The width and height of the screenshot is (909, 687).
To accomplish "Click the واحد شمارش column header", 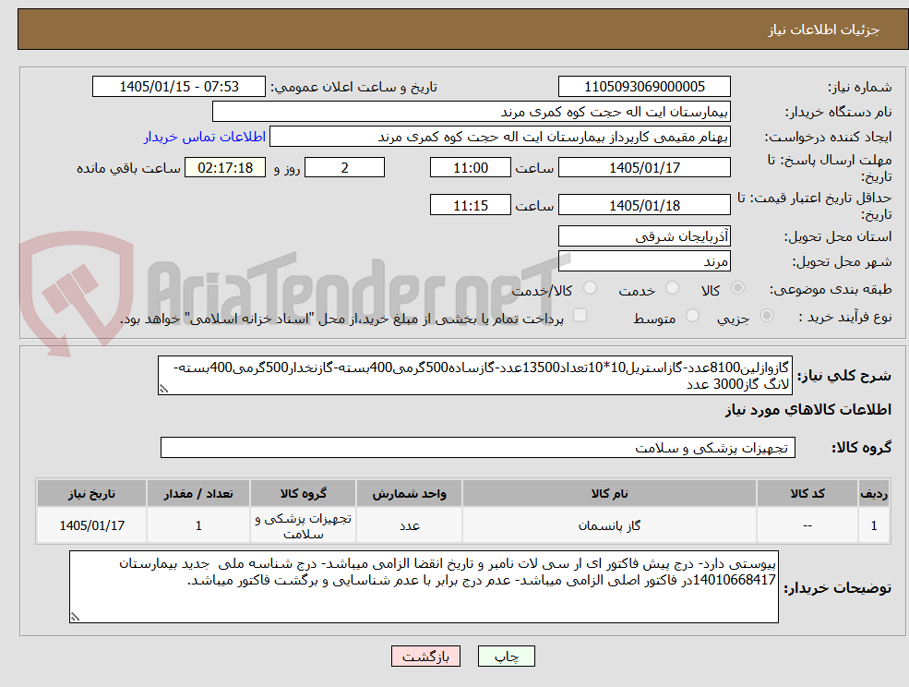I will 409,493.
